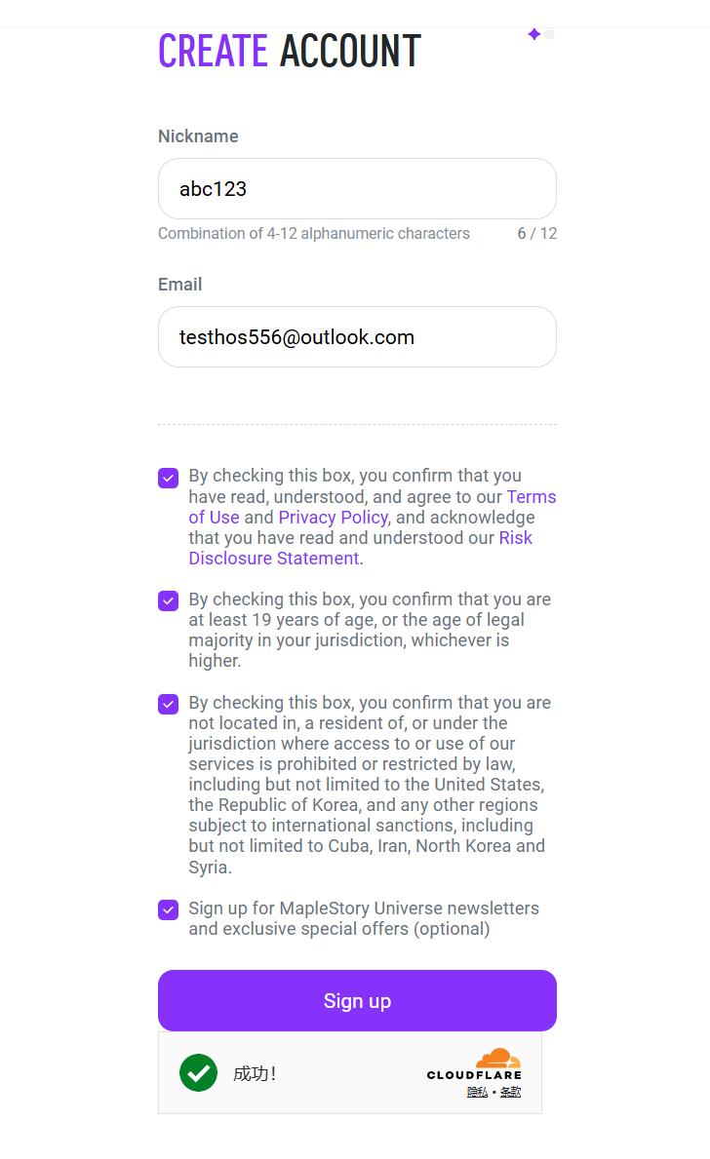
Task: Click the grey dot step indicator
Action: [549, 34]
